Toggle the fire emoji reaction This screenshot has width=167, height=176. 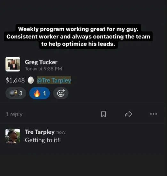pyautogui.click(x=39, y=93)
